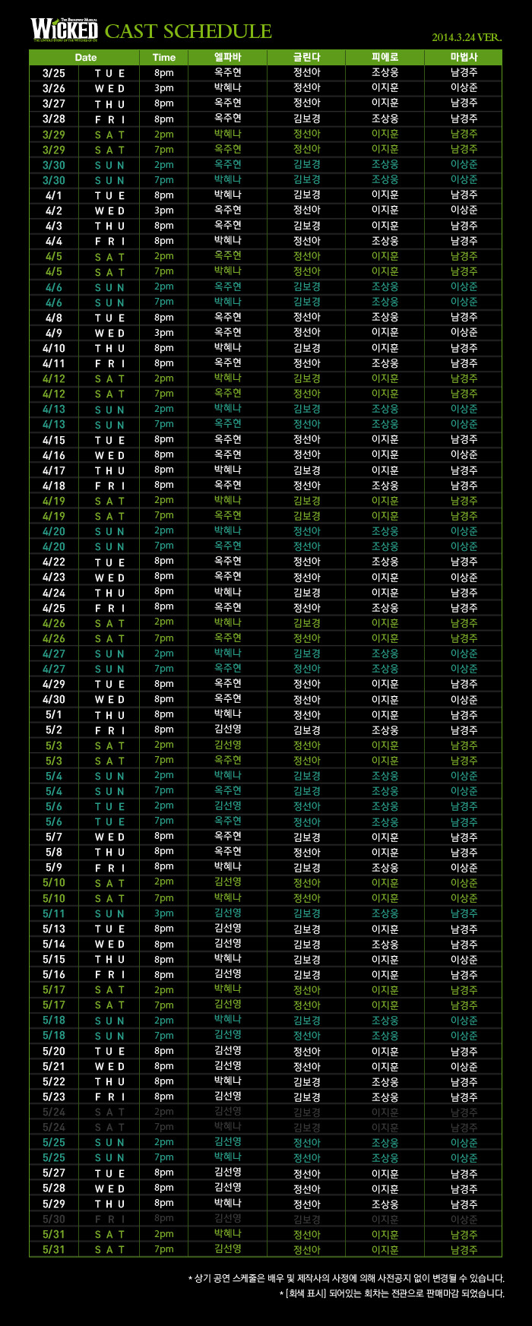The image size is (532, 1326).
Task: Click '김보경' in the 3/28 row
Action: pos(306,119)
